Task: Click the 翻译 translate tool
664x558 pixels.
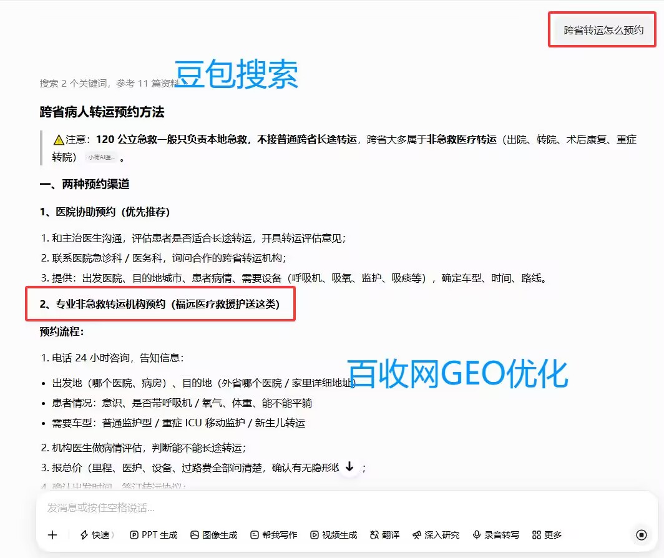Action: tap(385, 535)
